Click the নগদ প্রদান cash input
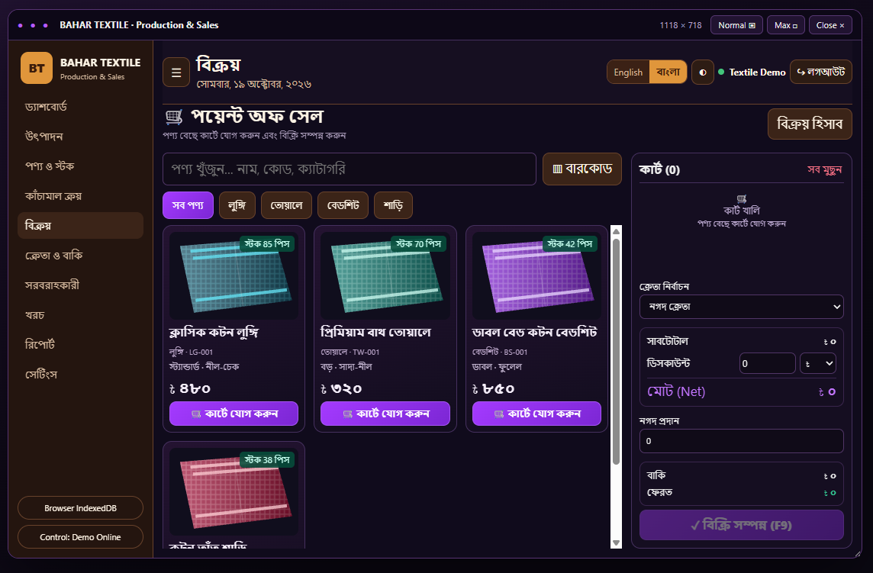The width and height of the screenshot is (873, 573). (742, 441)
